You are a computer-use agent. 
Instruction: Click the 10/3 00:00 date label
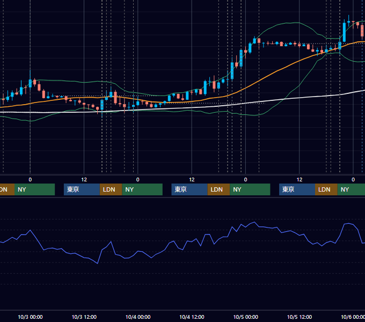(x=30, y=317)
